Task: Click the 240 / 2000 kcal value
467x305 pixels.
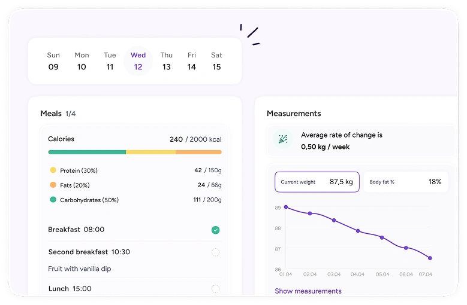Action: pos(195,139)
